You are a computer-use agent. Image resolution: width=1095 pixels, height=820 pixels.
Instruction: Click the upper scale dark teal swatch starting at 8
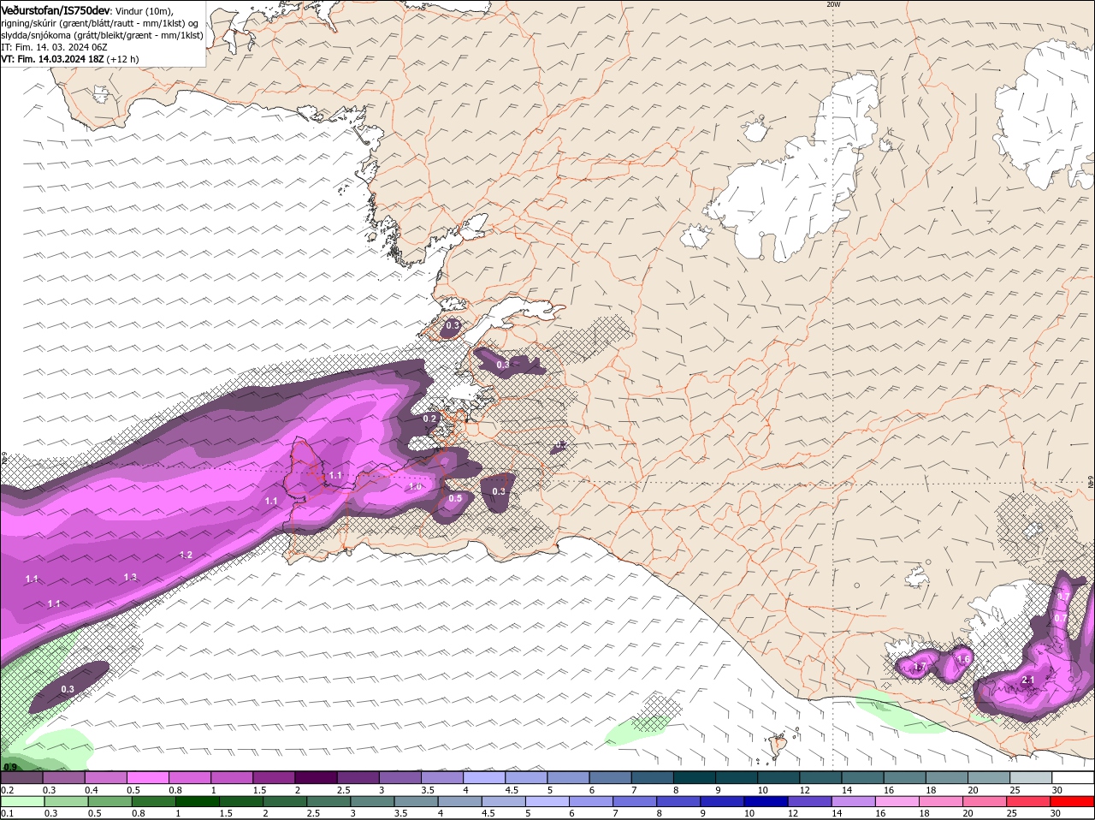tap(694, 777)
